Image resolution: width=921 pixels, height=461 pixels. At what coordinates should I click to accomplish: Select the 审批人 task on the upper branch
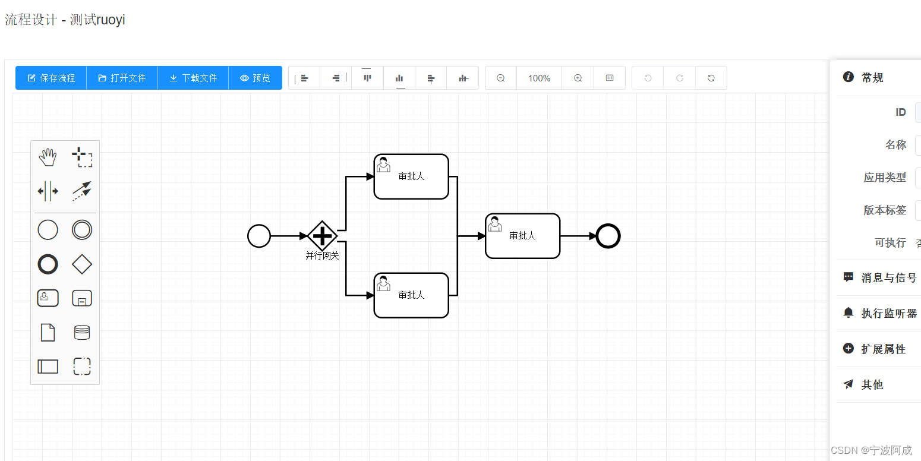(411, 176)
